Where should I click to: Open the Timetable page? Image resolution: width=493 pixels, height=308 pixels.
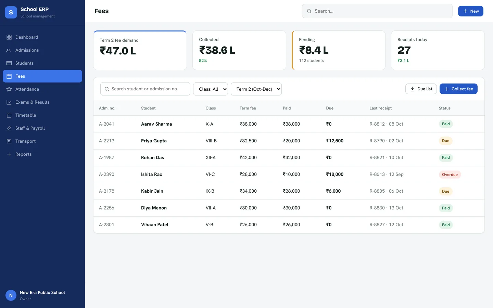(x=42, y=115)
